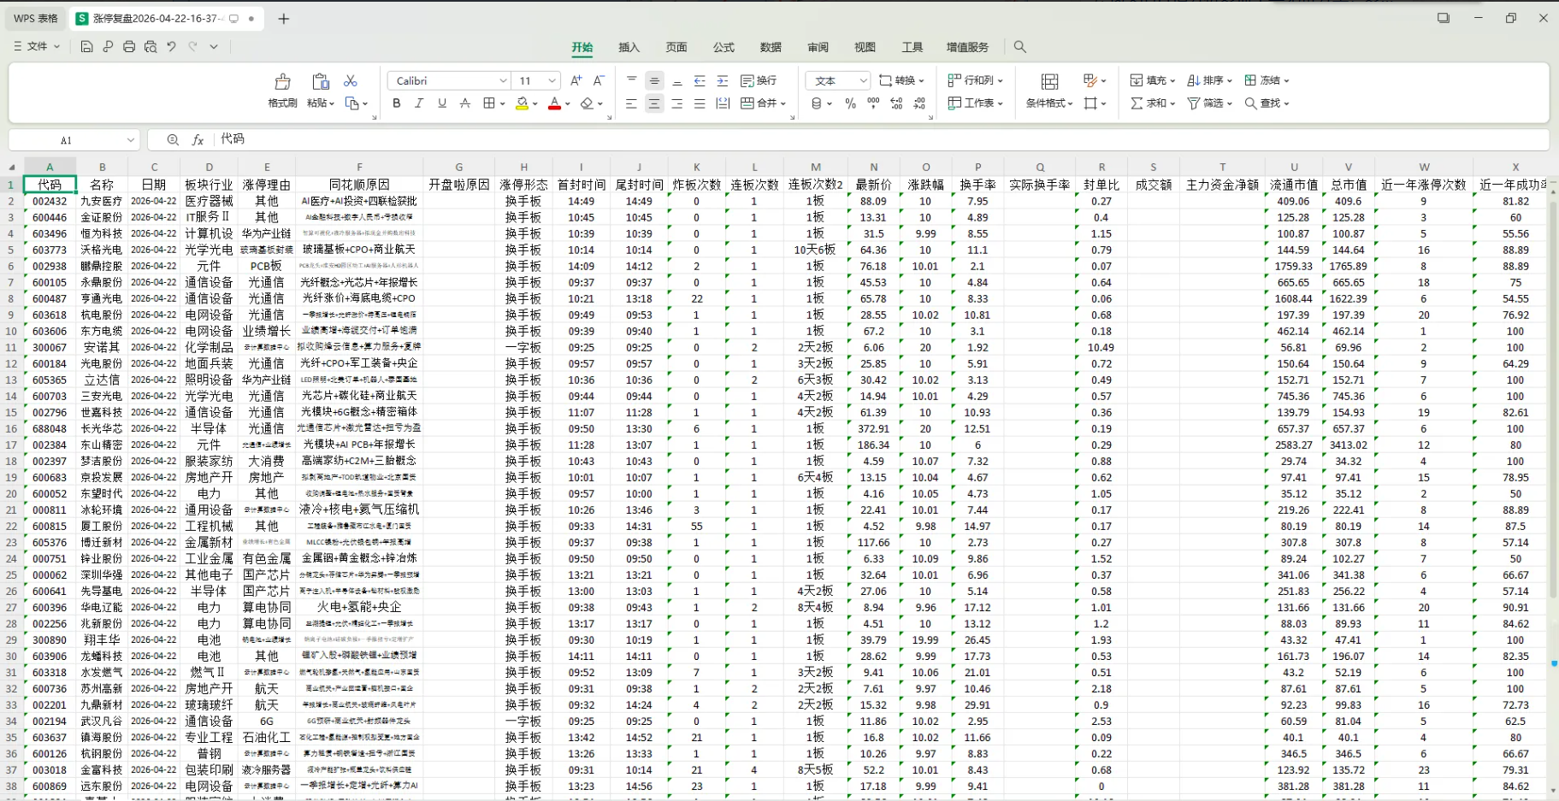Image resolution: width=1559 pixels, height=801 pixels.
Task: Click the fx insert function icon
Action: point(198,139)
